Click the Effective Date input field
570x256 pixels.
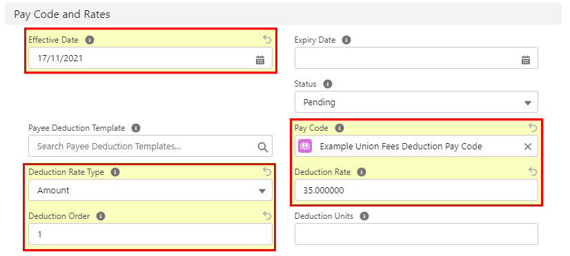150,58
